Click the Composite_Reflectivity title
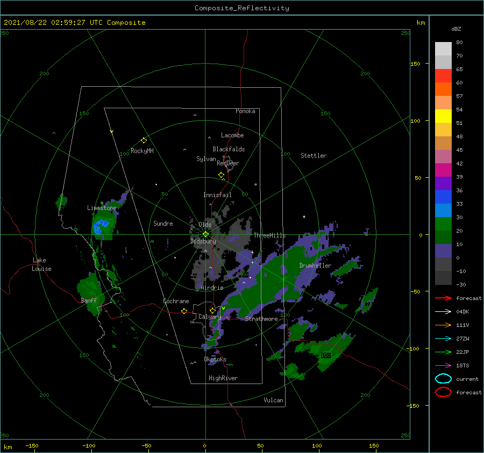This screenshot has width=484, height=453. pyautogui.click(x=242, y=8)
